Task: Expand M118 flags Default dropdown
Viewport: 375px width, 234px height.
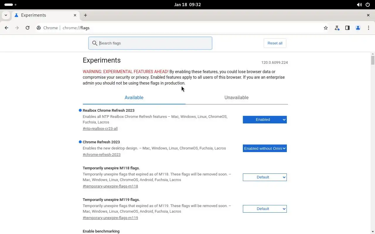Action: [x=265, y=177]
